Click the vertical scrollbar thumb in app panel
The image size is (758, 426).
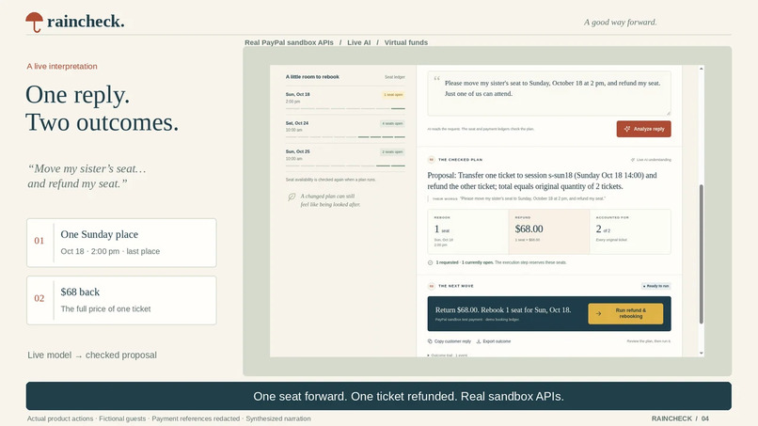point(701,254)
